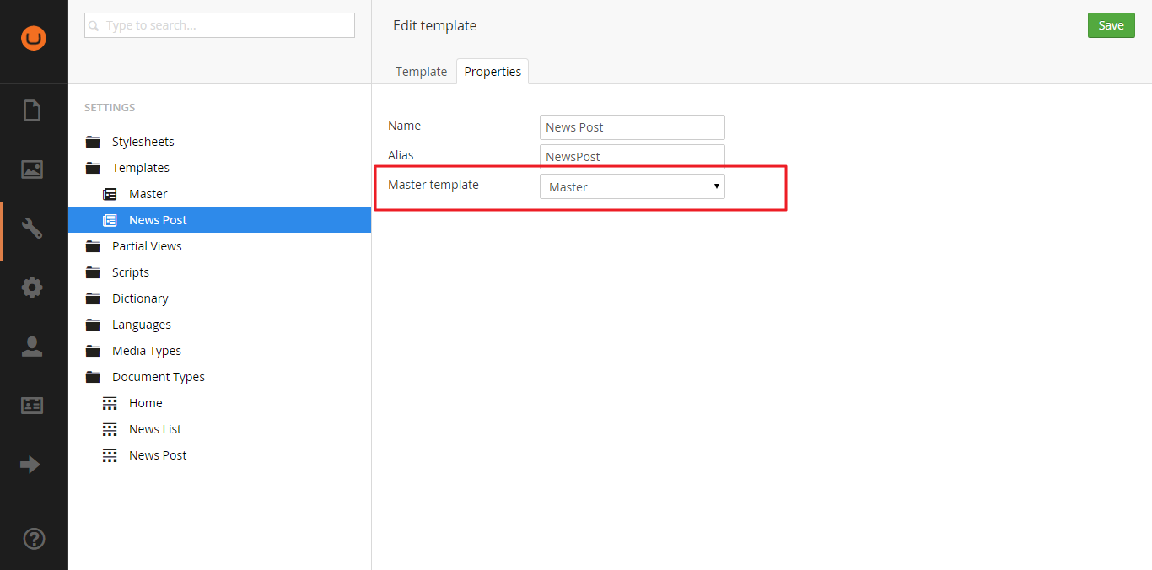Click the Umbraco logo icon
Screen dimensions: 1152x570
[x=34, y=38]
